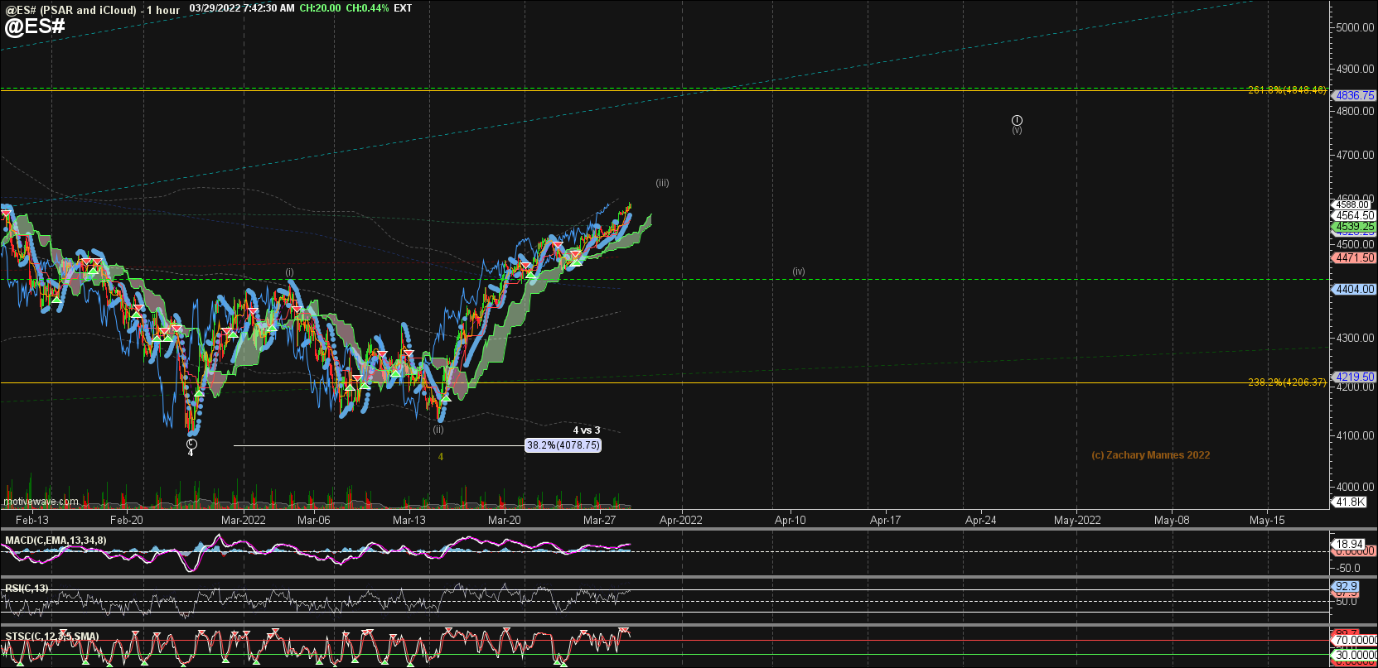Image resolution: width=1378 pixels, height=668 pixels.
Task: Click the 4836.75 blue price tag
Action: 1354,95
